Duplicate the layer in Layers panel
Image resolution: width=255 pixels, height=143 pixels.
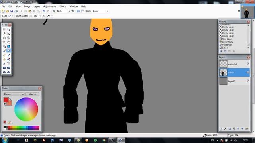229,129
